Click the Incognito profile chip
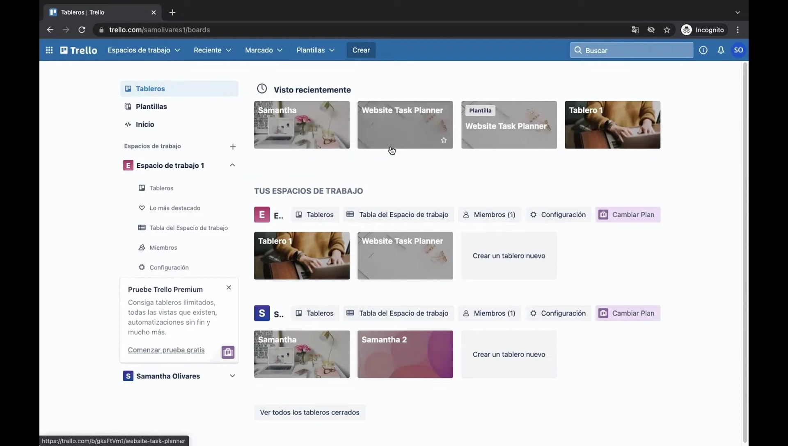The image size is (788, 446). pyautogui.click(x=703, y=30)
